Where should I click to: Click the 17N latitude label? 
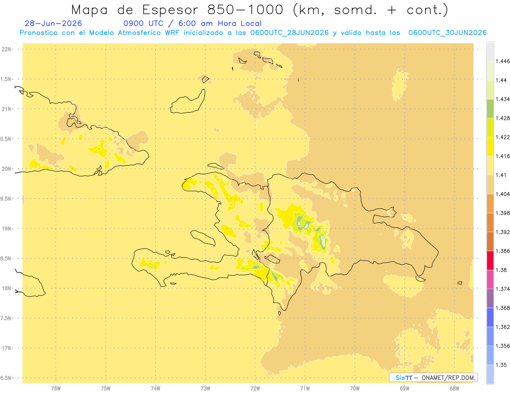7,348
